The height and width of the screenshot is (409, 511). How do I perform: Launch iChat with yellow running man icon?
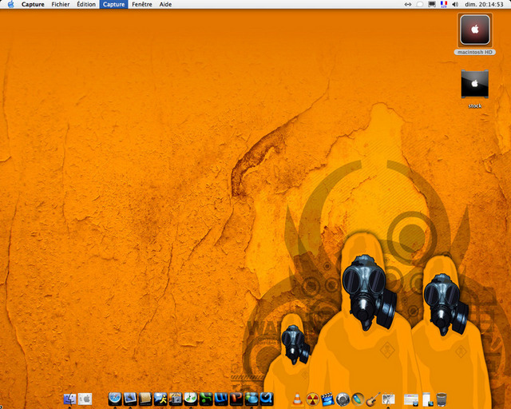point(160,399)
